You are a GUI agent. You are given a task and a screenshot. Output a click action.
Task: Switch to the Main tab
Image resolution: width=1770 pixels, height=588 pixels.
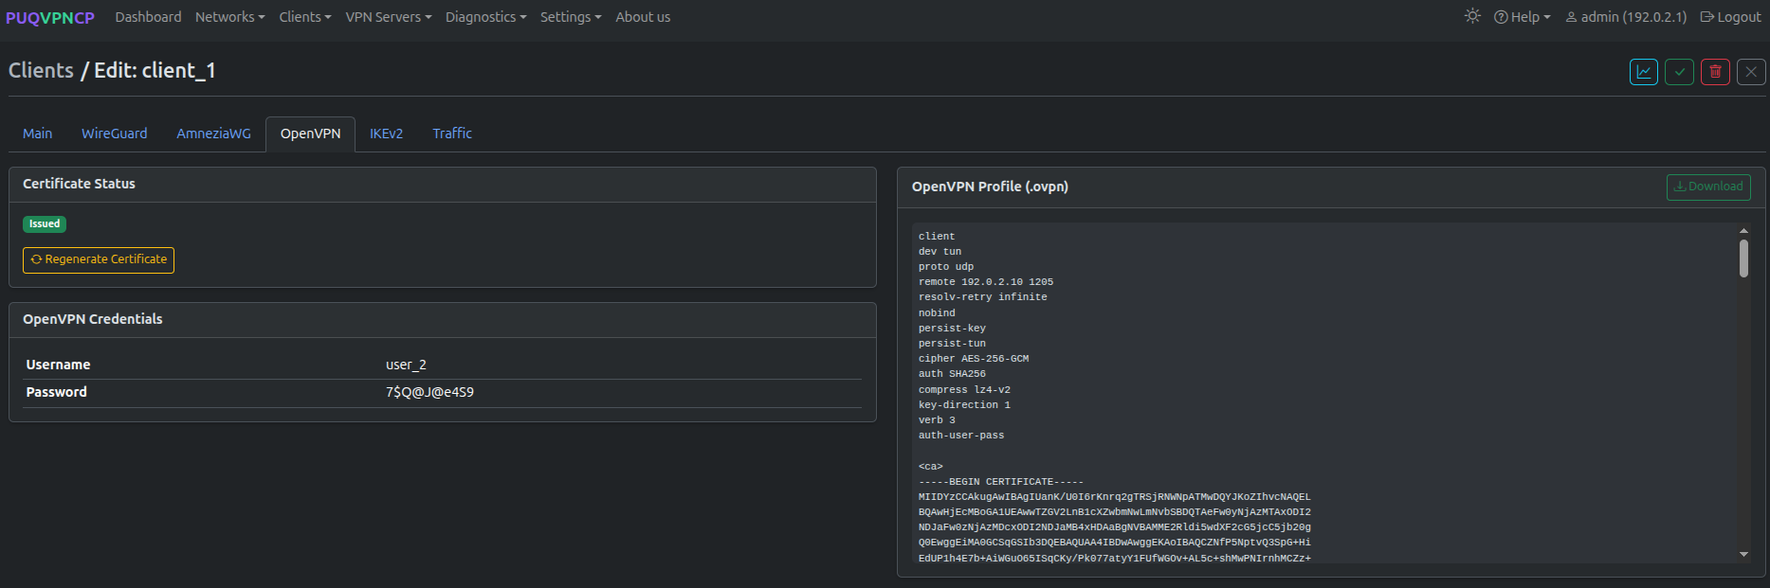tap(38, 134)
